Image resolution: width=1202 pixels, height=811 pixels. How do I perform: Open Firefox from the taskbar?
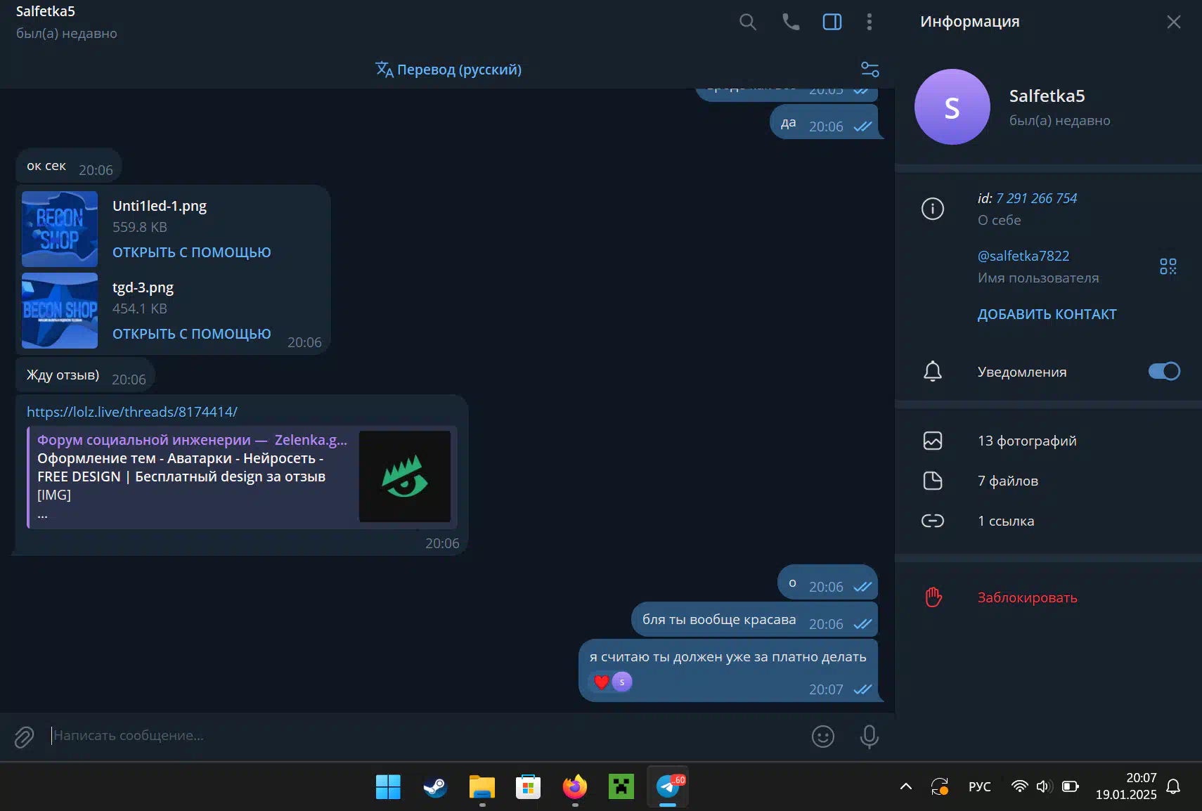click(575, 787)
